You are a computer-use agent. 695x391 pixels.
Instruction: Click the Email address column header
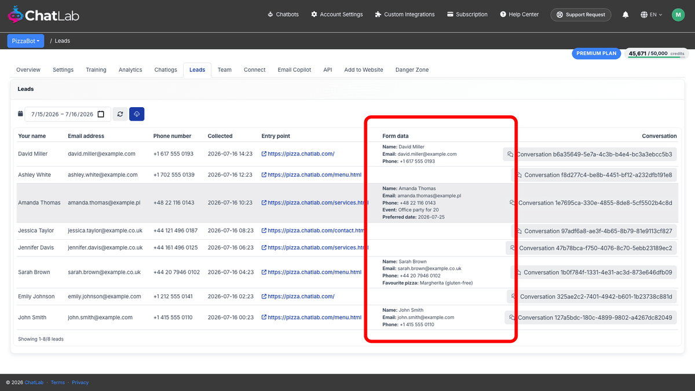(x=86, y=136)
